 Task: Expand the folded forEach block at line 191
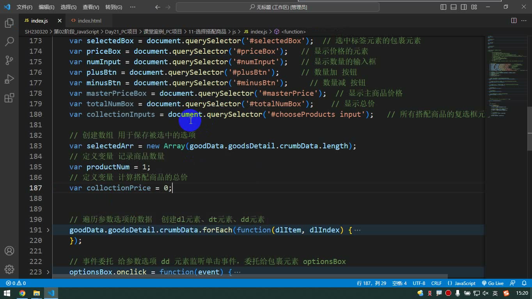pos(48,230)
